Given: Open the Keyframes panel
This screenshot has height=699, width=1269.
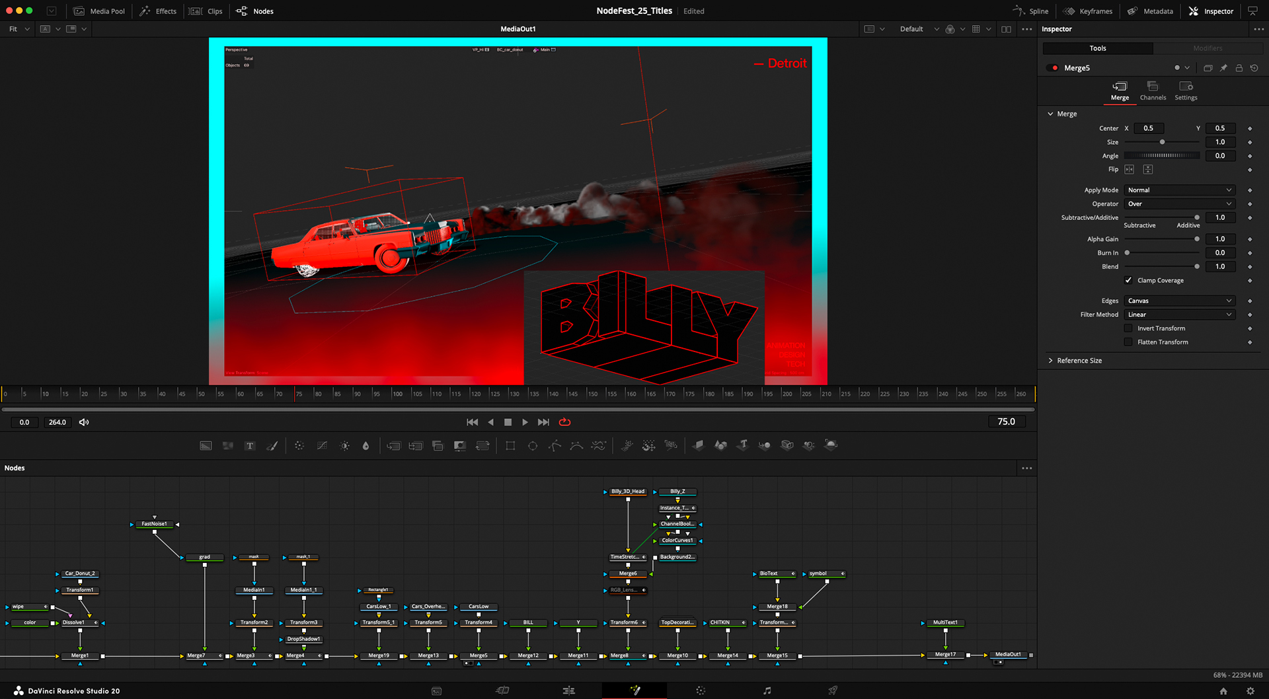Looking at the screenshot, I should pyautogui.click(x=1088, y=11).
